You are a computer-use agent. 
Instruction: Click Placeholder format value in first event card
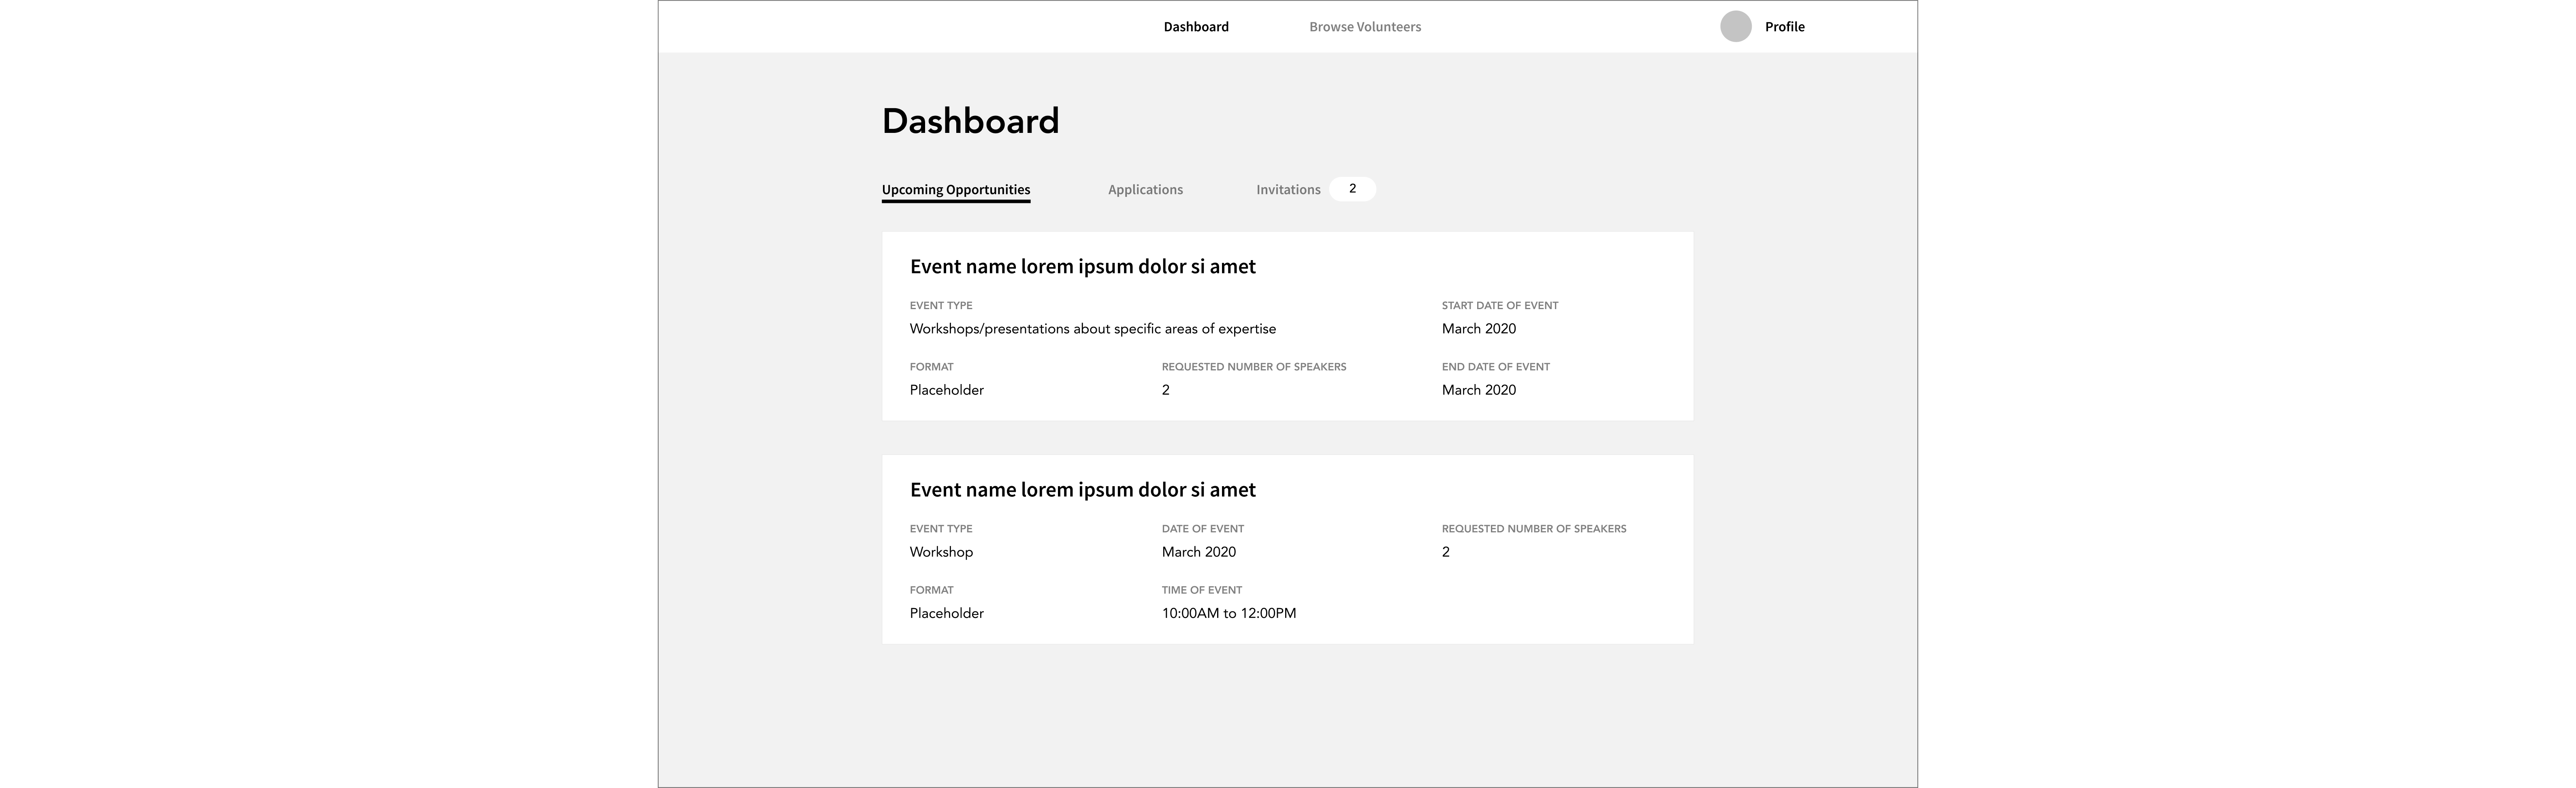tap(946, 390)
